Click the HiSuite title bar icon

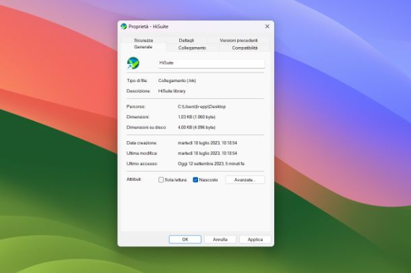(x=124, y=26)
